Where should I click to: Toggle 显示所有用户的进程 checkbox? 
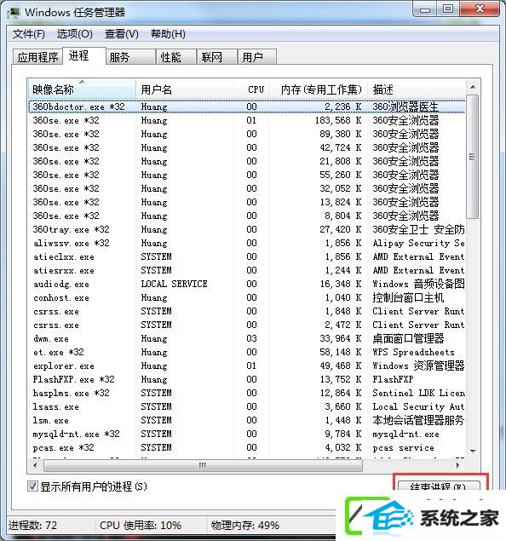tap(32, 486)
